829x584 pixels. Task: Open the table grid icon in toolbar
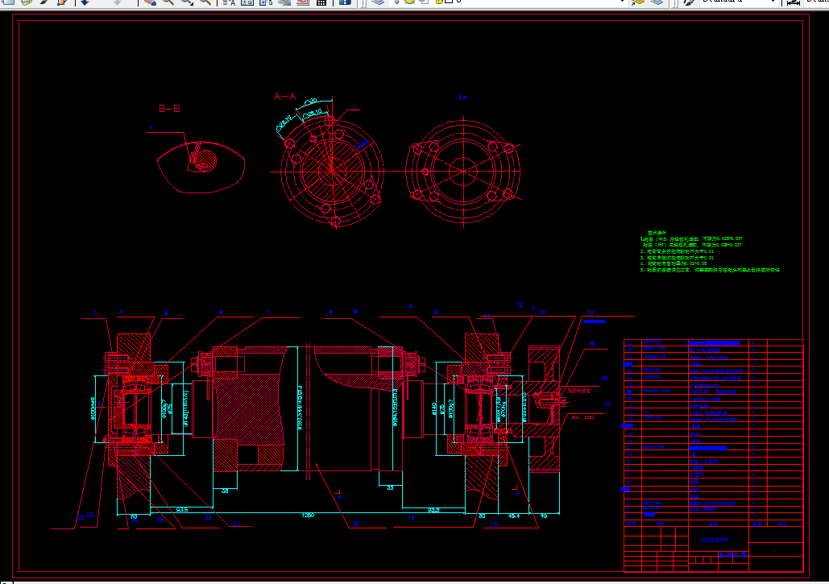(x=321, y=2)
